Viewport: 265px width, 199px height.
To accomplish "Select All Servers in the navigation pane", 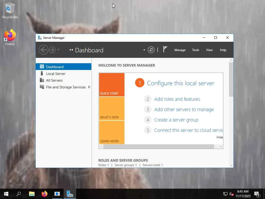I will point(64,80).
